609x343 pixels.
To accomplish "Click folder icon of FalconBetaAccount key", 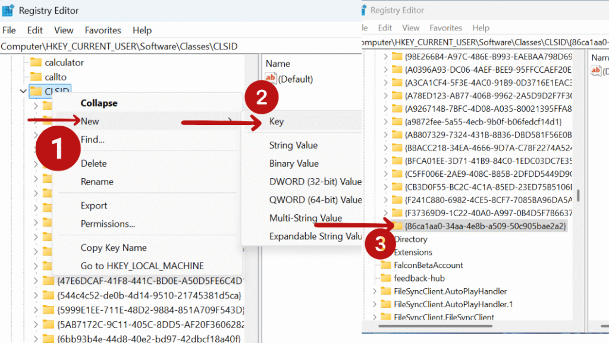I will [x=385, y=265].
